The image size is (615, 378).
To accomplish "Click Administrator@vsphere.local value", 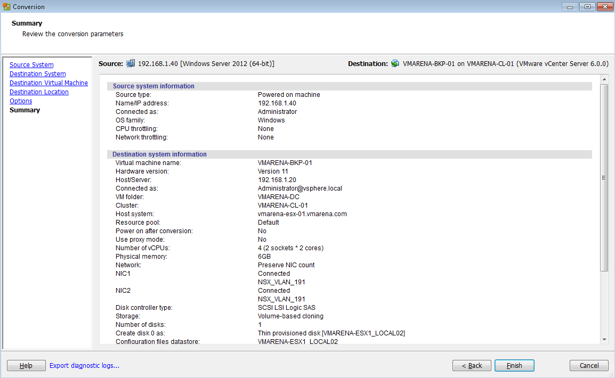I will coord(300,188).
